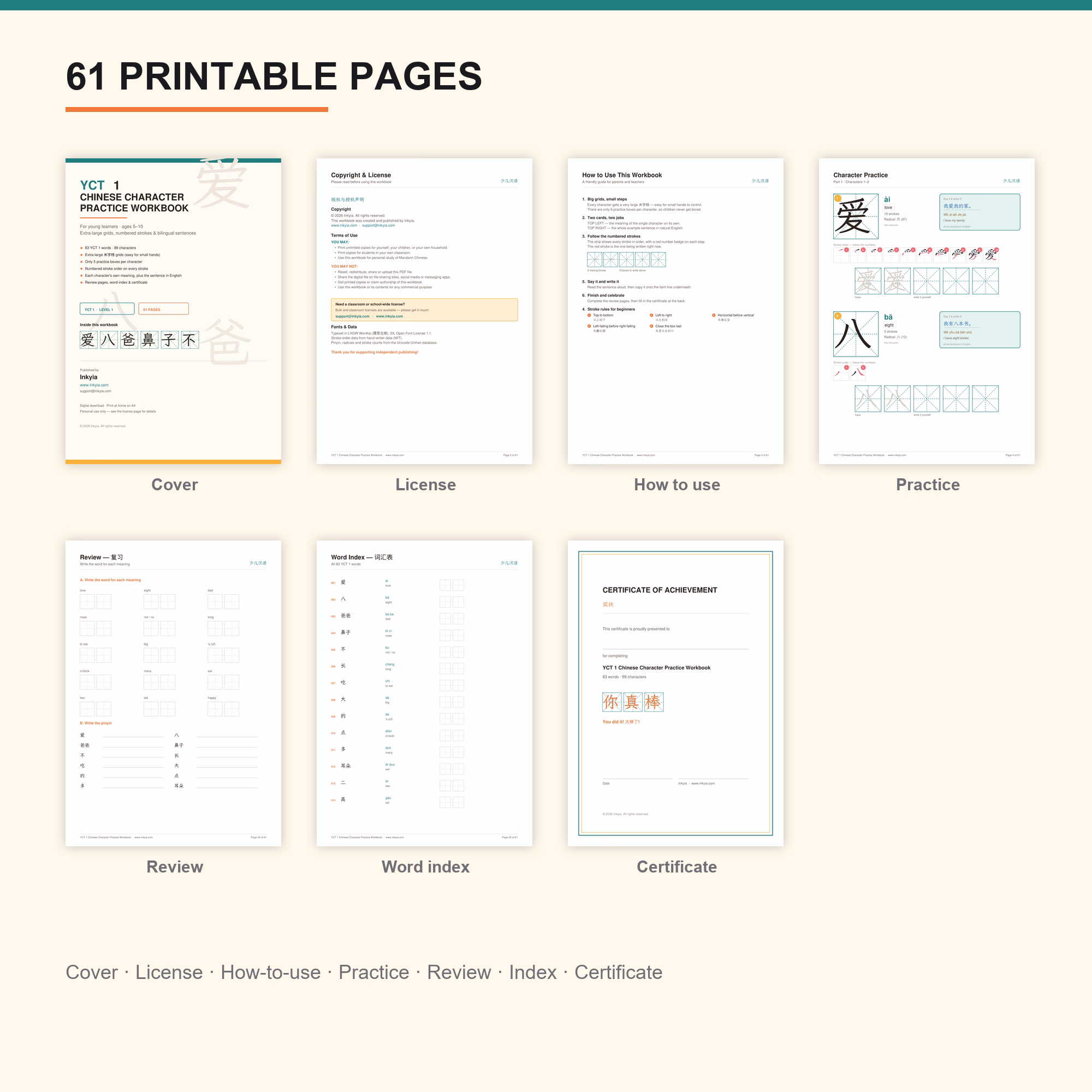Screen dimensions: 1092x1092
Task: Click the 'Word index' caption label
Action: (426, 867)
